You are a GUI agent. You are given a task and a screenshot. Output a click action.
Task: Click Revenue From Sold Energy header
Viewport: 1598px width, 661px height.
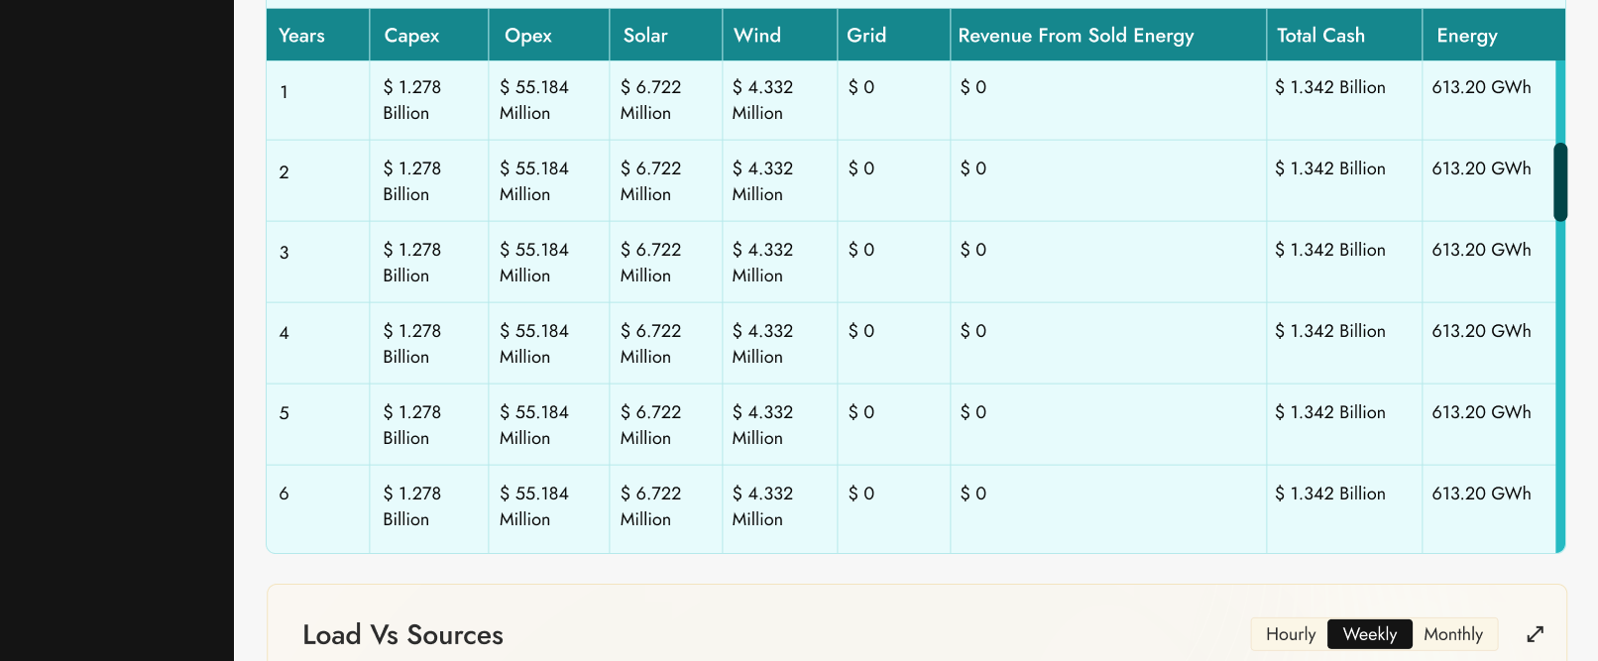click(1076, 36)
